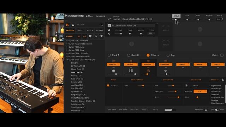Add a part in upper right slot
Screen dimensions: 226x127
[x=200, y=29]
